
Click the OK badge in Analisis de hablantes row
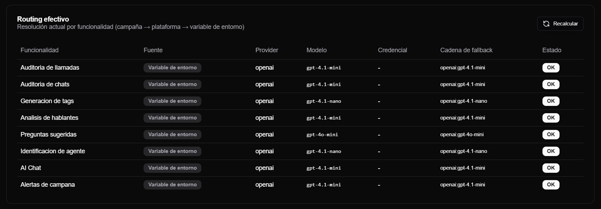pos(551,118)
